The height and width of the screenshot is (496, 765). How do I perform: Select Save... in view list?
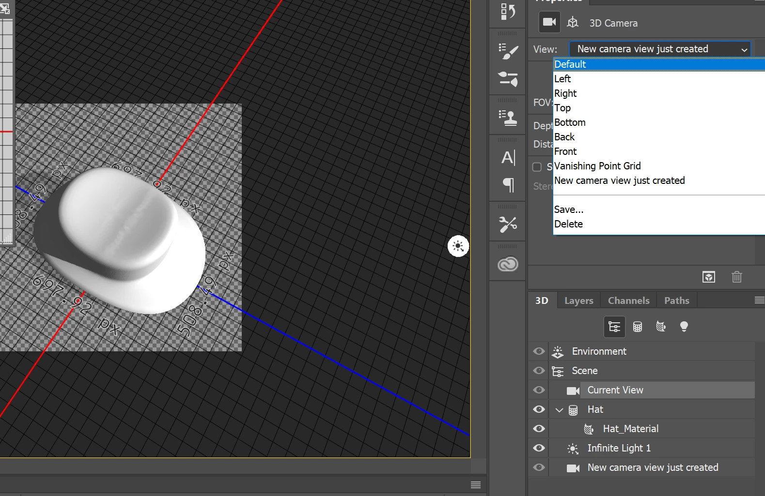(659, 210)
